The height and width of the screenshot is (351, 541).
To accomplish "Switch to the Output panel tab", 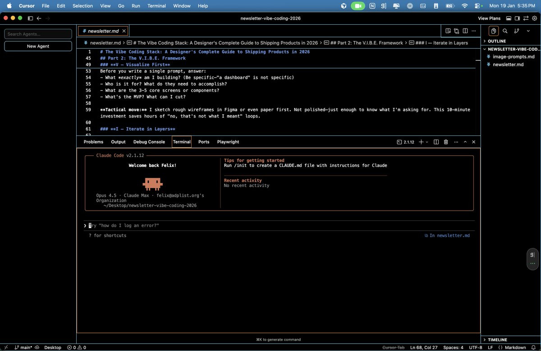I will (x=118, y=142).
